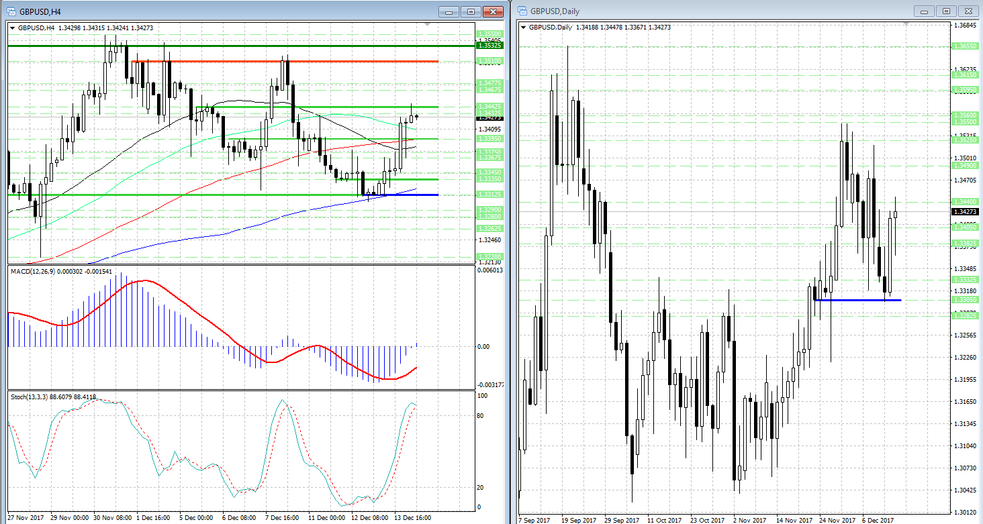Click the GBPUSD,H4 window title text

pos(39,11)
